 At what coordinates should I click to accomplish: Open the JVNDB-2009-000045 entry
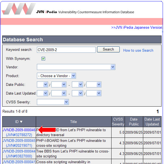pyautogui.click(x=19, y=141)
